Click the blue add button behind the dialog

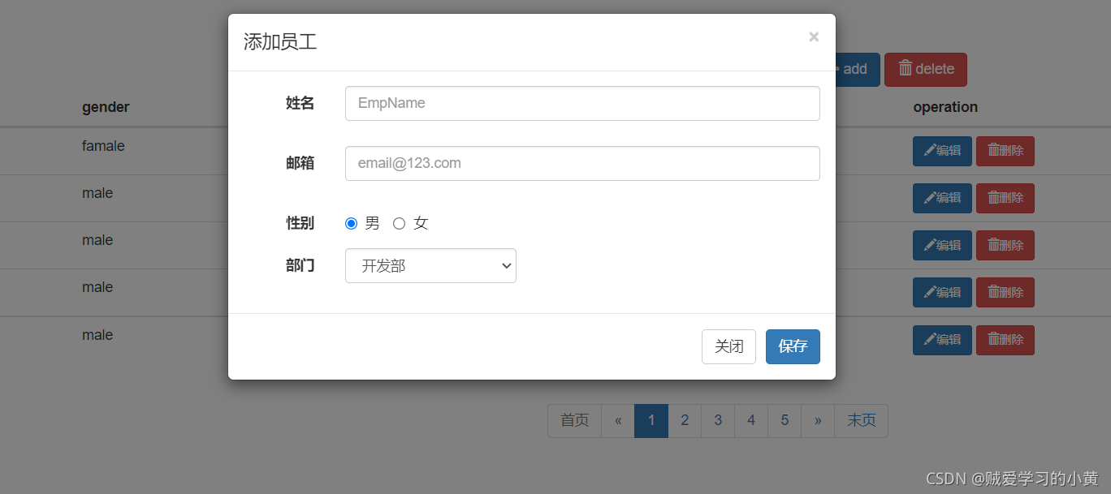point(857,70)
